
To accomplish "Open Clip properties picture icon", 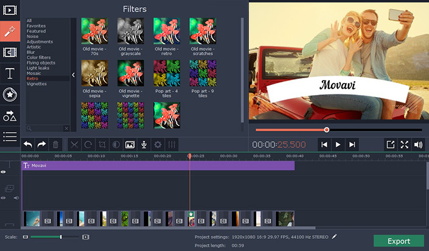I will 130,144.
